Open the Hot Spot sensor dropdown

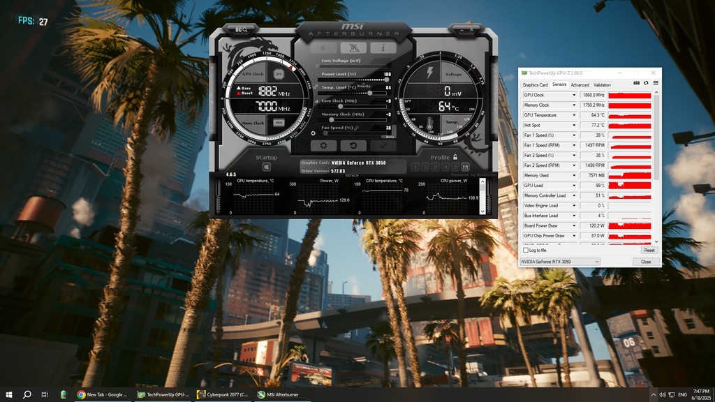(x=574, y=126)
